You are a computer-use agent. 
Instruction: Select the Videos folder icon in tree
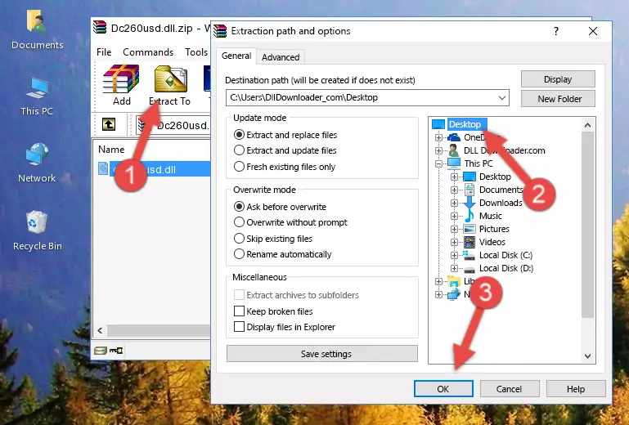pyautogui.click(x=470, y=242)
